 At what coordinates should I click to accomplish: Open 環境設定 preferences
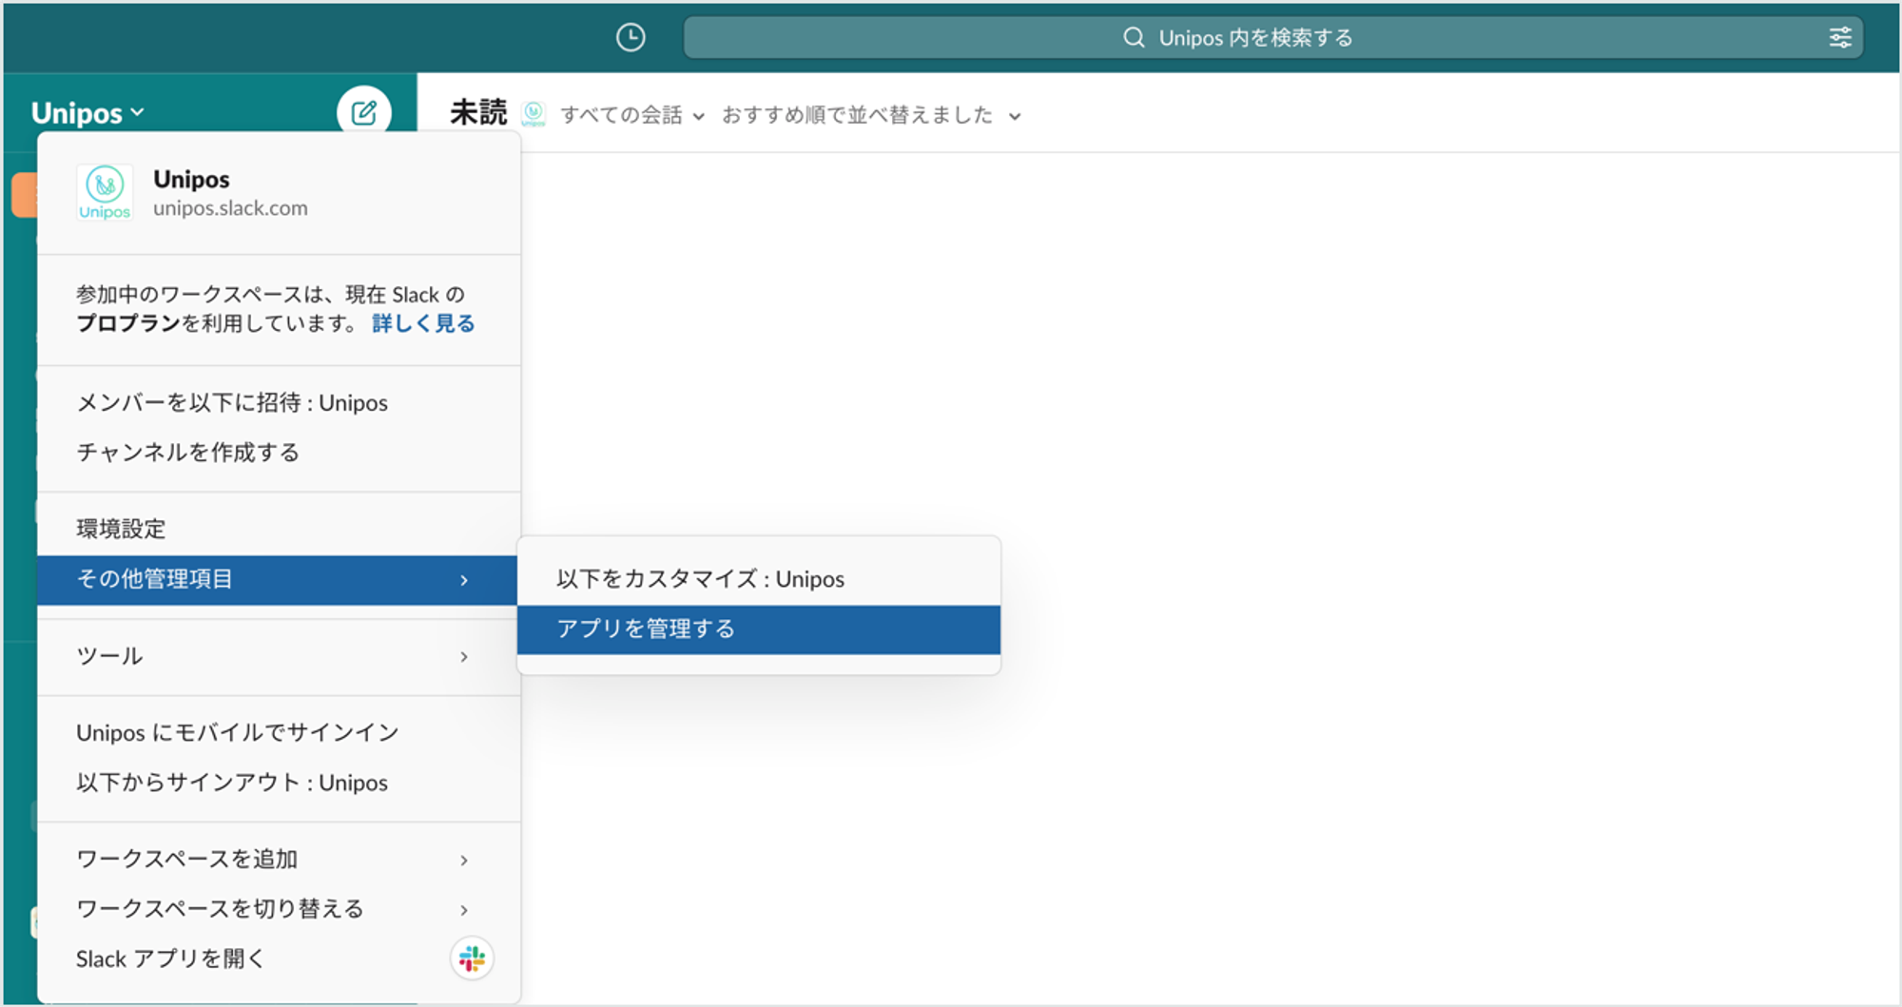point(278,529)
